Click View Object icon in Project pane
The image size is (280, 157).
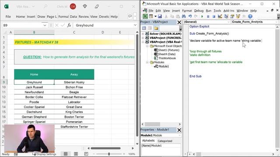pos(150,28)
